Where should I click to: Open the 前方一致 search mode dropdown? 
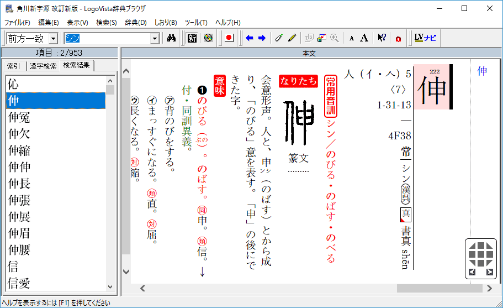[x=53, y=38]
